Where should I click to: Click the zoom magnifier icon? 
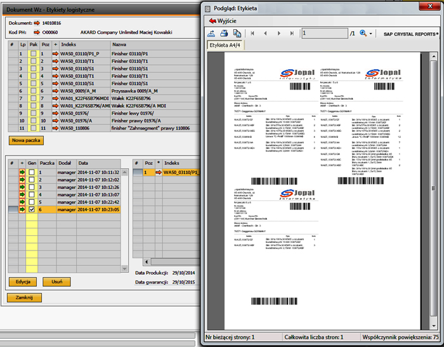[363, 34]
